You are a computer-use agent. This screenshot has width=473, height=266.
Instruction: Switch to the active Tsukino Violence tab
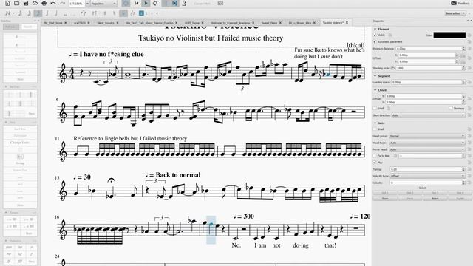coord(333,23)
